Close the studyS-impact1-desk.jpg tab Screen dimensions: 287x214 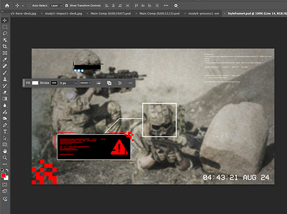(x=42, y=13)
